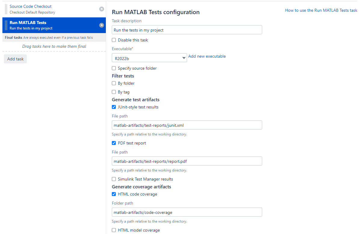
Task: Enable HTML model coverage checkbox
Action: pyautogui.click(x=114, y=230)
